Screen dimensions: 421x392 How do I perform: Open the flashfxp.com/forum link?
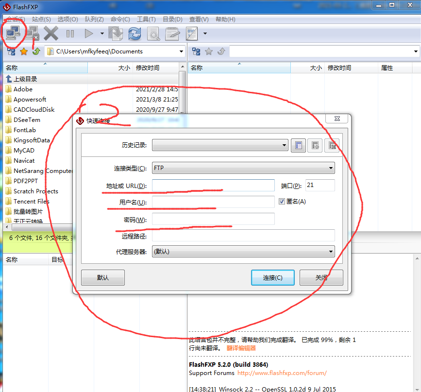point(282,373)
